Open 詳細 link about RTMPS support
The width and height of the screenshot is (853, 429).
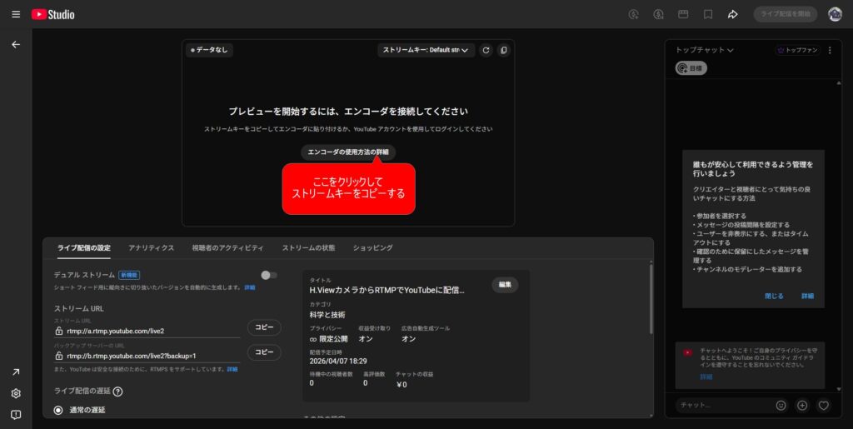pos(232,369)
